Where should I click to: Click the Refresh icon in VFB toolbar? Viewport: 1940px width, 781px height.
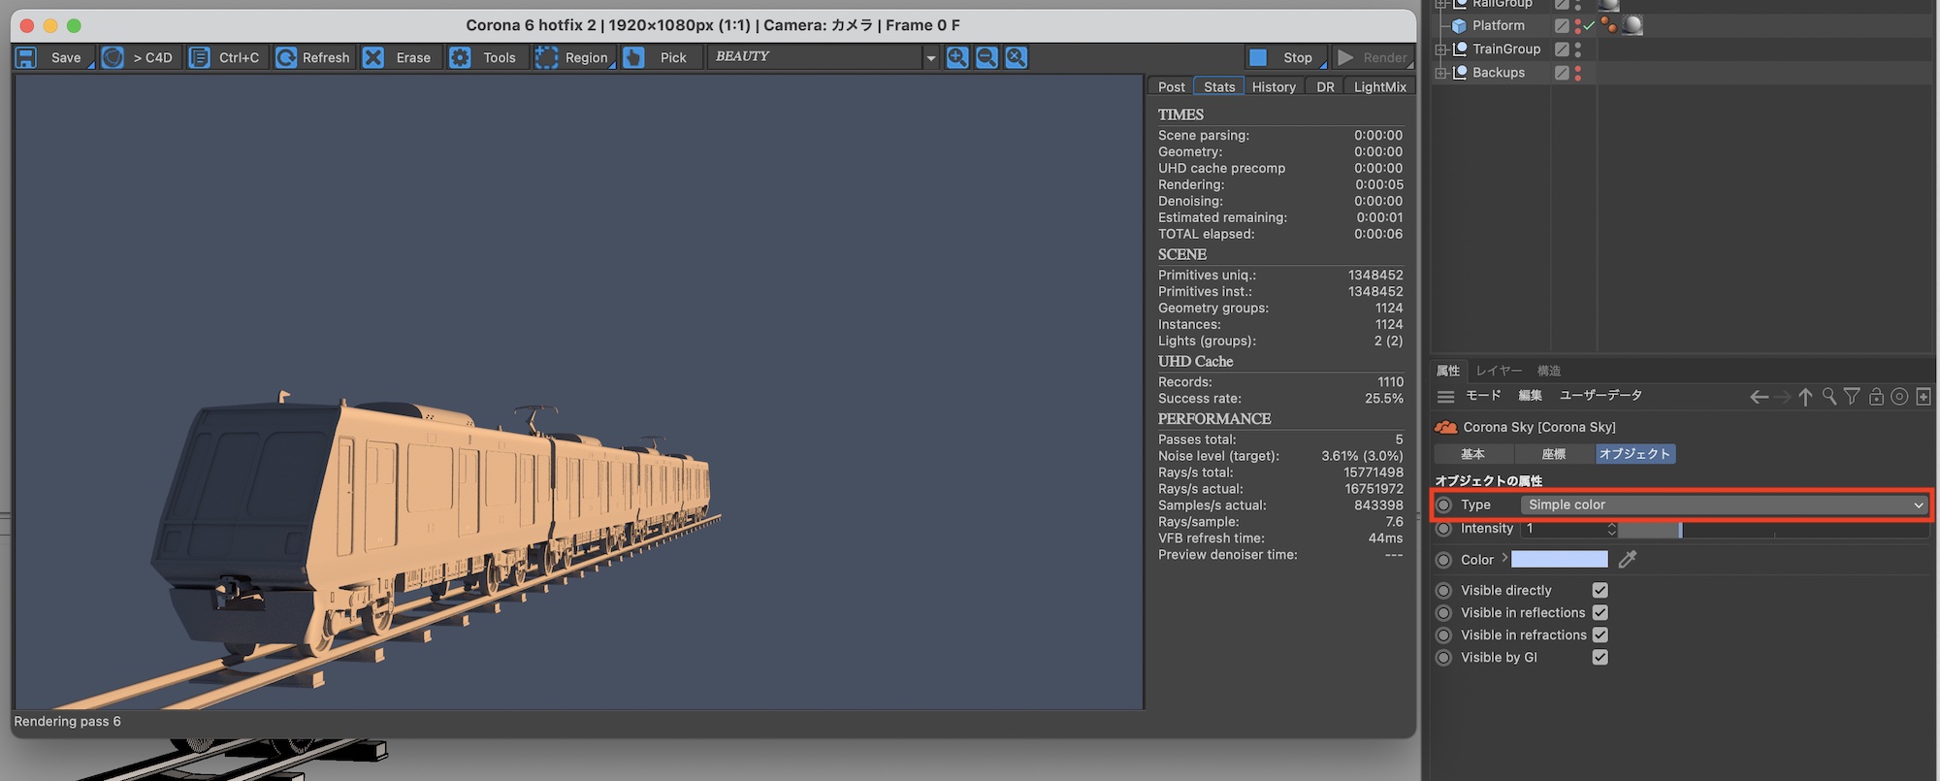(x=286, y=58)
